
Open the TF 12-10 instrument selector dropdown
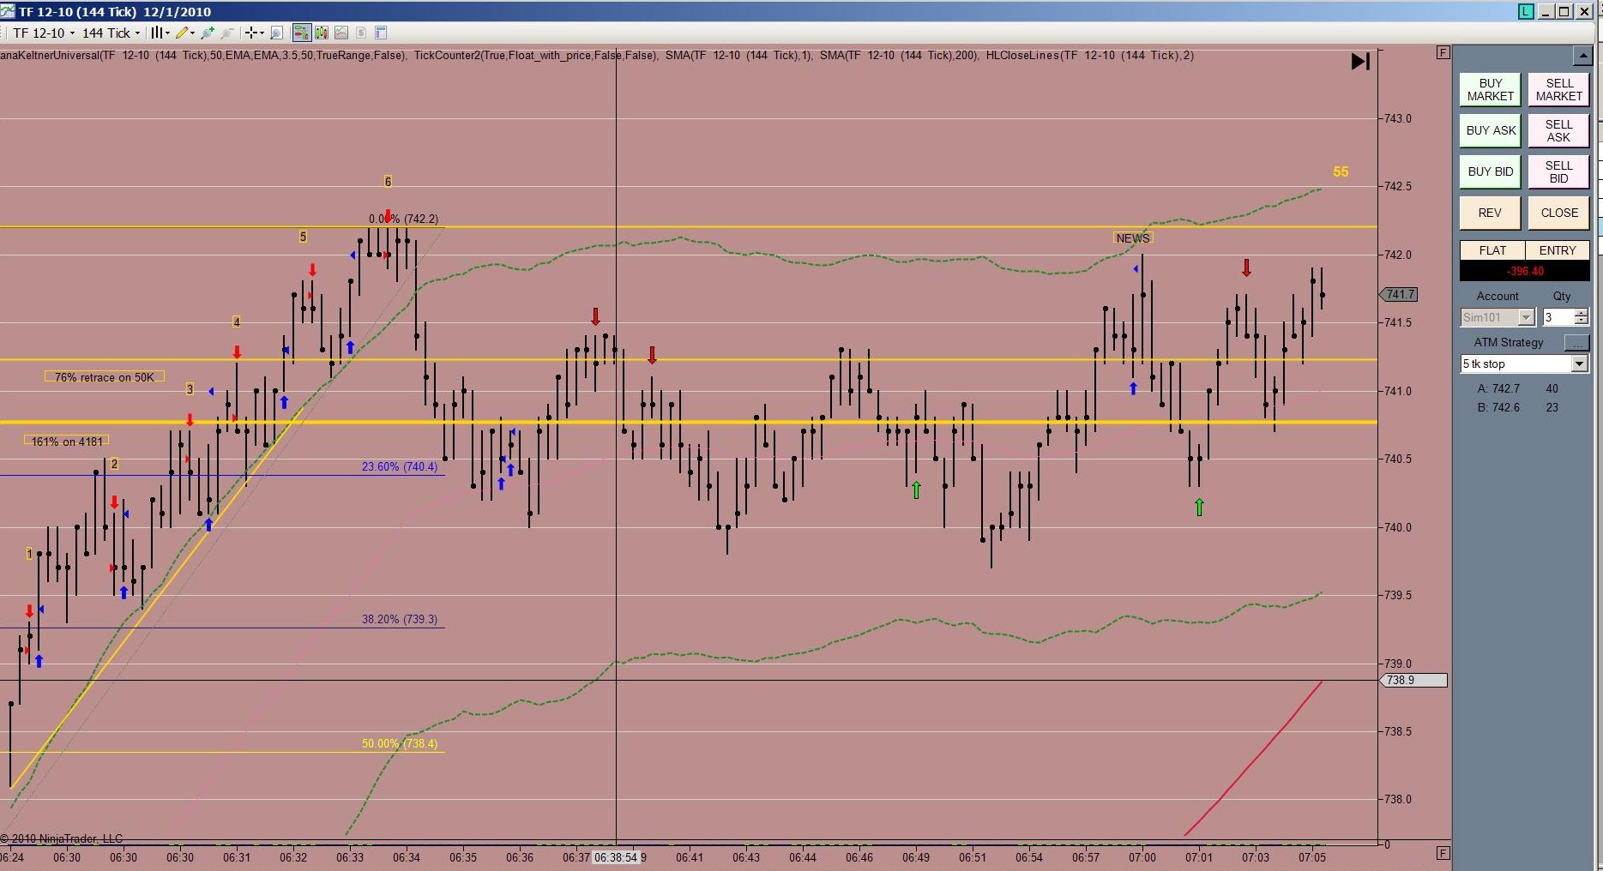pyautogui.click(x=44, y=33)
